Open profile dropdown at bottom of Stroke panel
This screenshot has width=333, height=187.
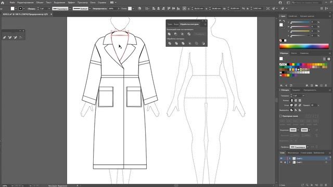pos(308,146)
